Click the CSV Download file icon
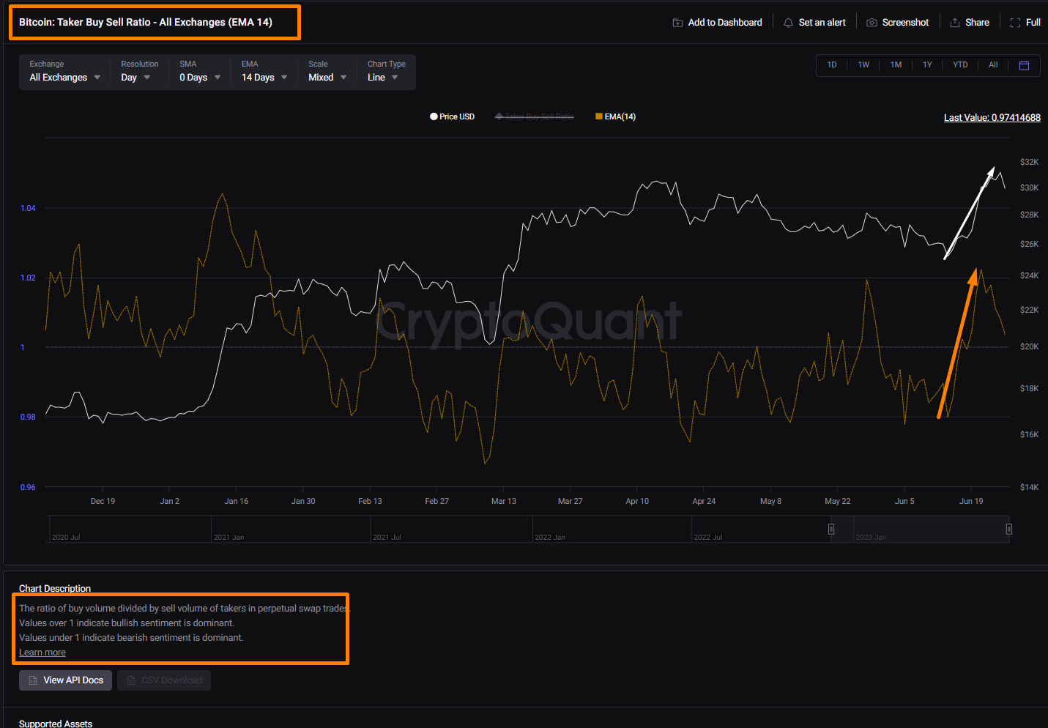 click(x=131, y=680)
